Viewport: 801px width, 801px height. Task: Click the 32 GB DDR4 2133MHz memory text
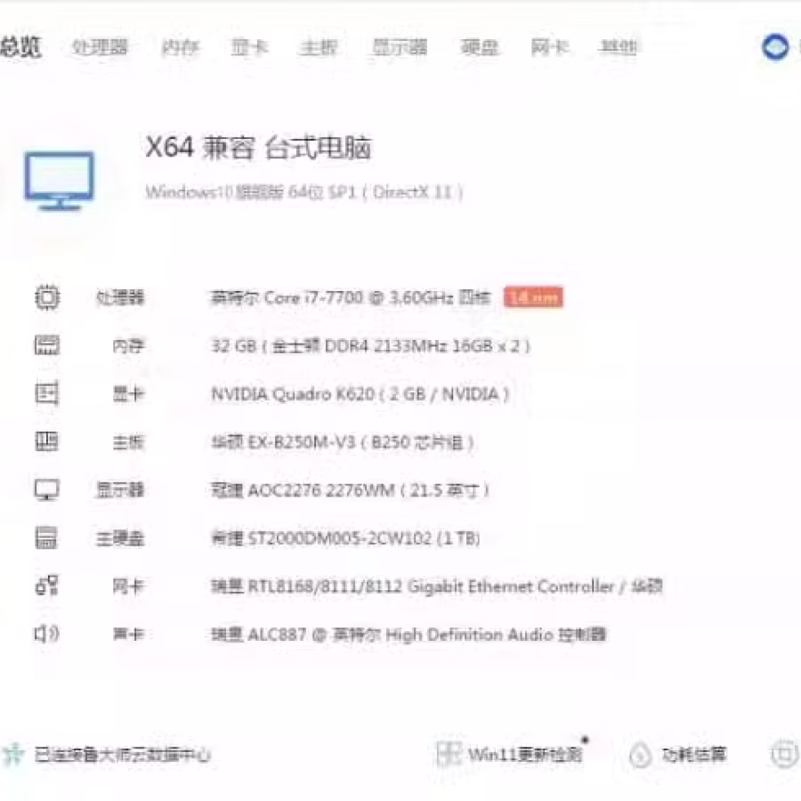371,346
